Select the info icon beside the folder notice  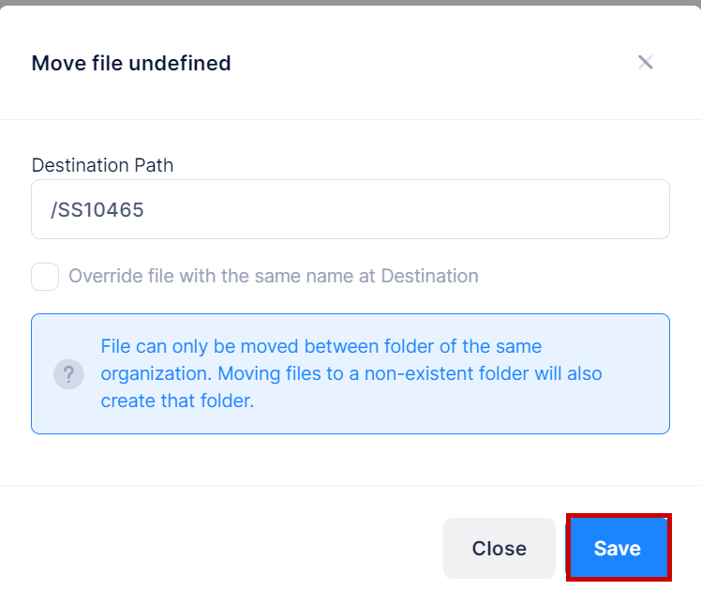[68, 373]
